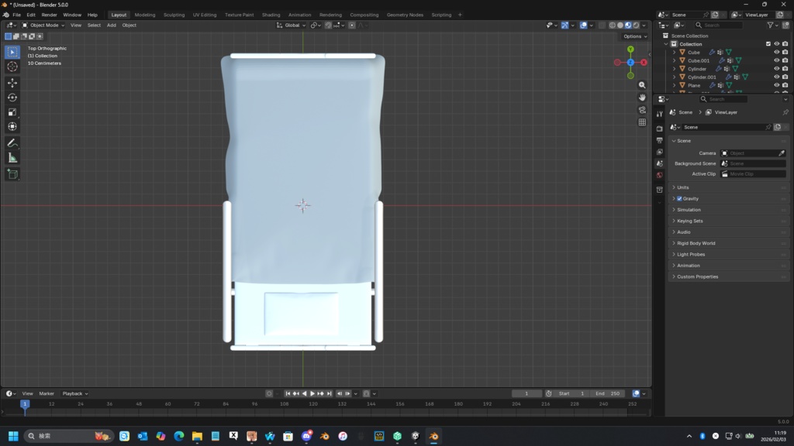Select the Annotate pencil tool
794x446 pixels.
12,143
